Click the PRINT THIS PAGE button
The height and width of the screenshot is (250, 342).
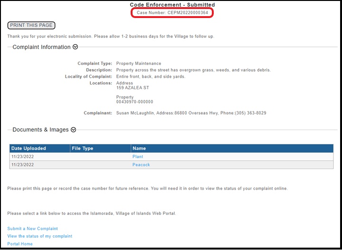click(31, 25)
